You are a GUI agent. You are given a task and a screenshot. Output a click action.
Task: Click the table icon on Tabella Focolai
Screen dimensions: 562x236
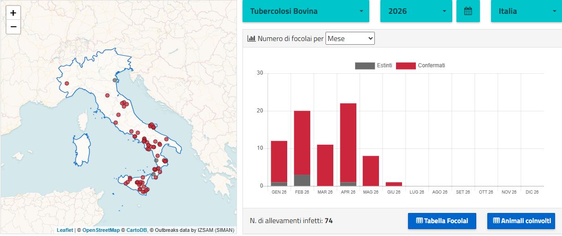pos(419,221)
